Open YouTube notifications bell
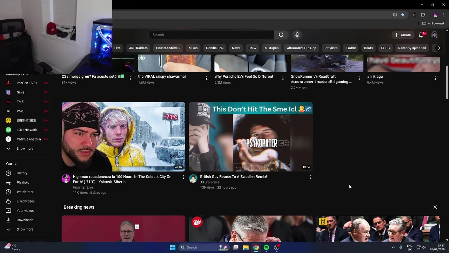Viewport: 449px width, 253px height. [422, 35]
